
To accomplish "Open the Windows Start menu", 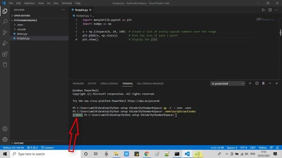I will 5,154.
